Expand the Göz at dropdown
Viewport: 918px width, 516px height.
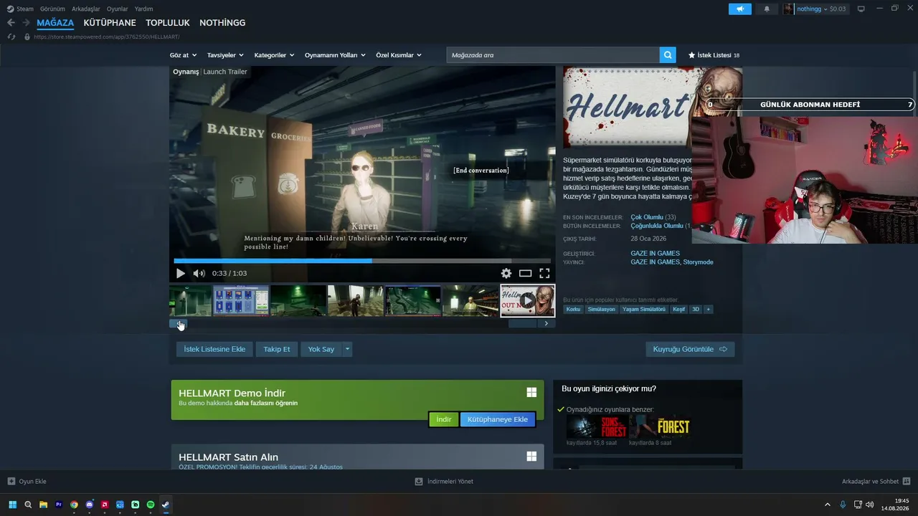[182, 55]
